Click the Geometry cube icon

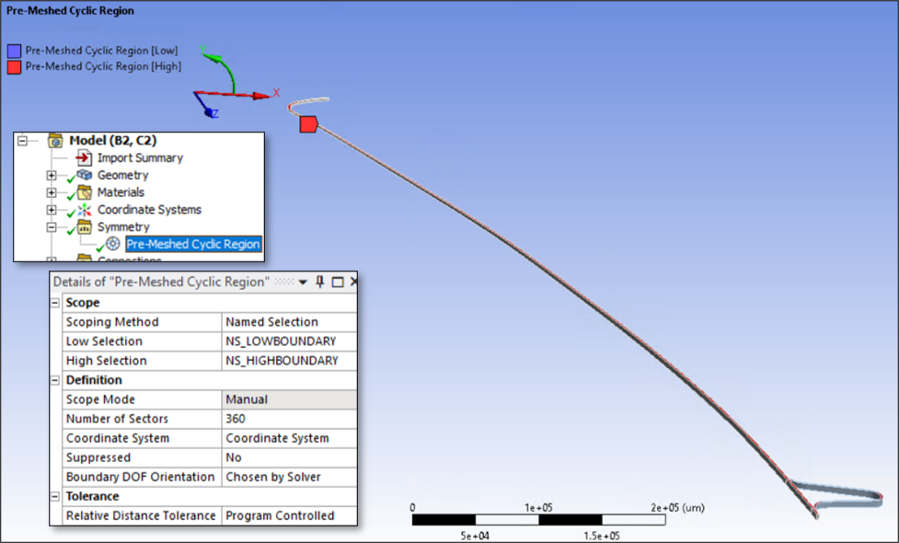pos(85,175)
